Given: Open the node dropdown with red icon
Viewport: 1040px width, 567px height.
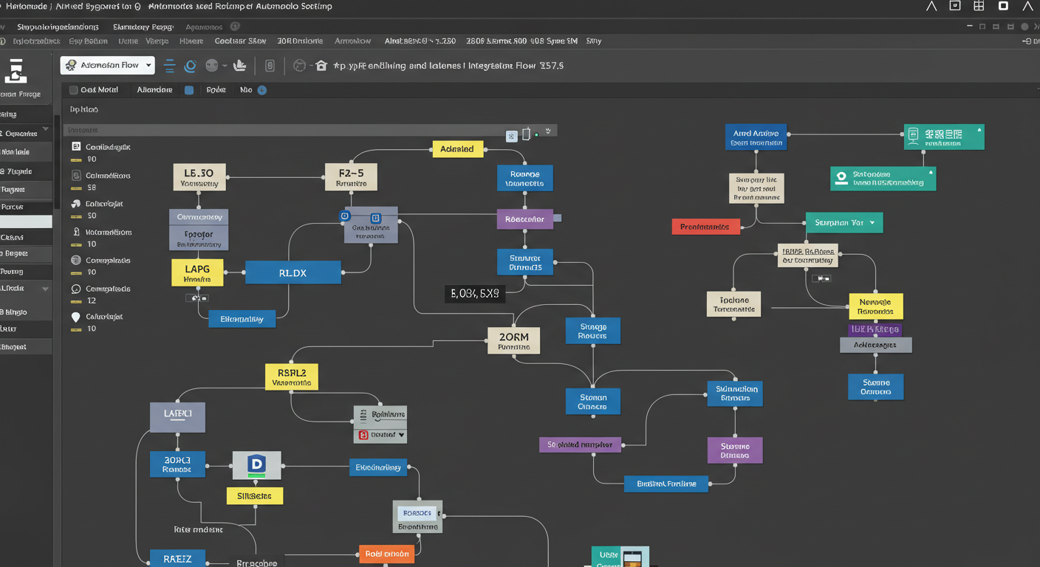Looking at the screenshot, I should click(x=380, y=435).
